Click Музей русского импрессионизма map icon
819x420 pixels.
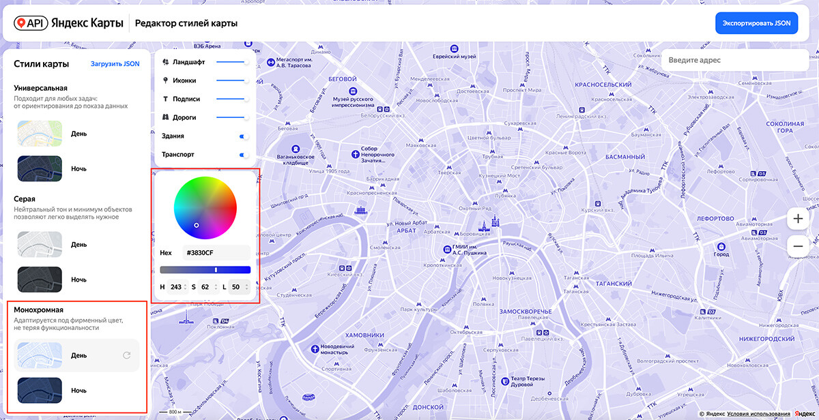[x=353, y=90]
